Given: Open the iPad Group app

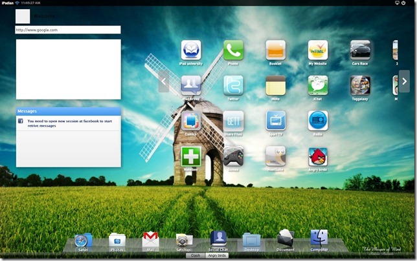Looking at the screenshot, I should point(191,85).
